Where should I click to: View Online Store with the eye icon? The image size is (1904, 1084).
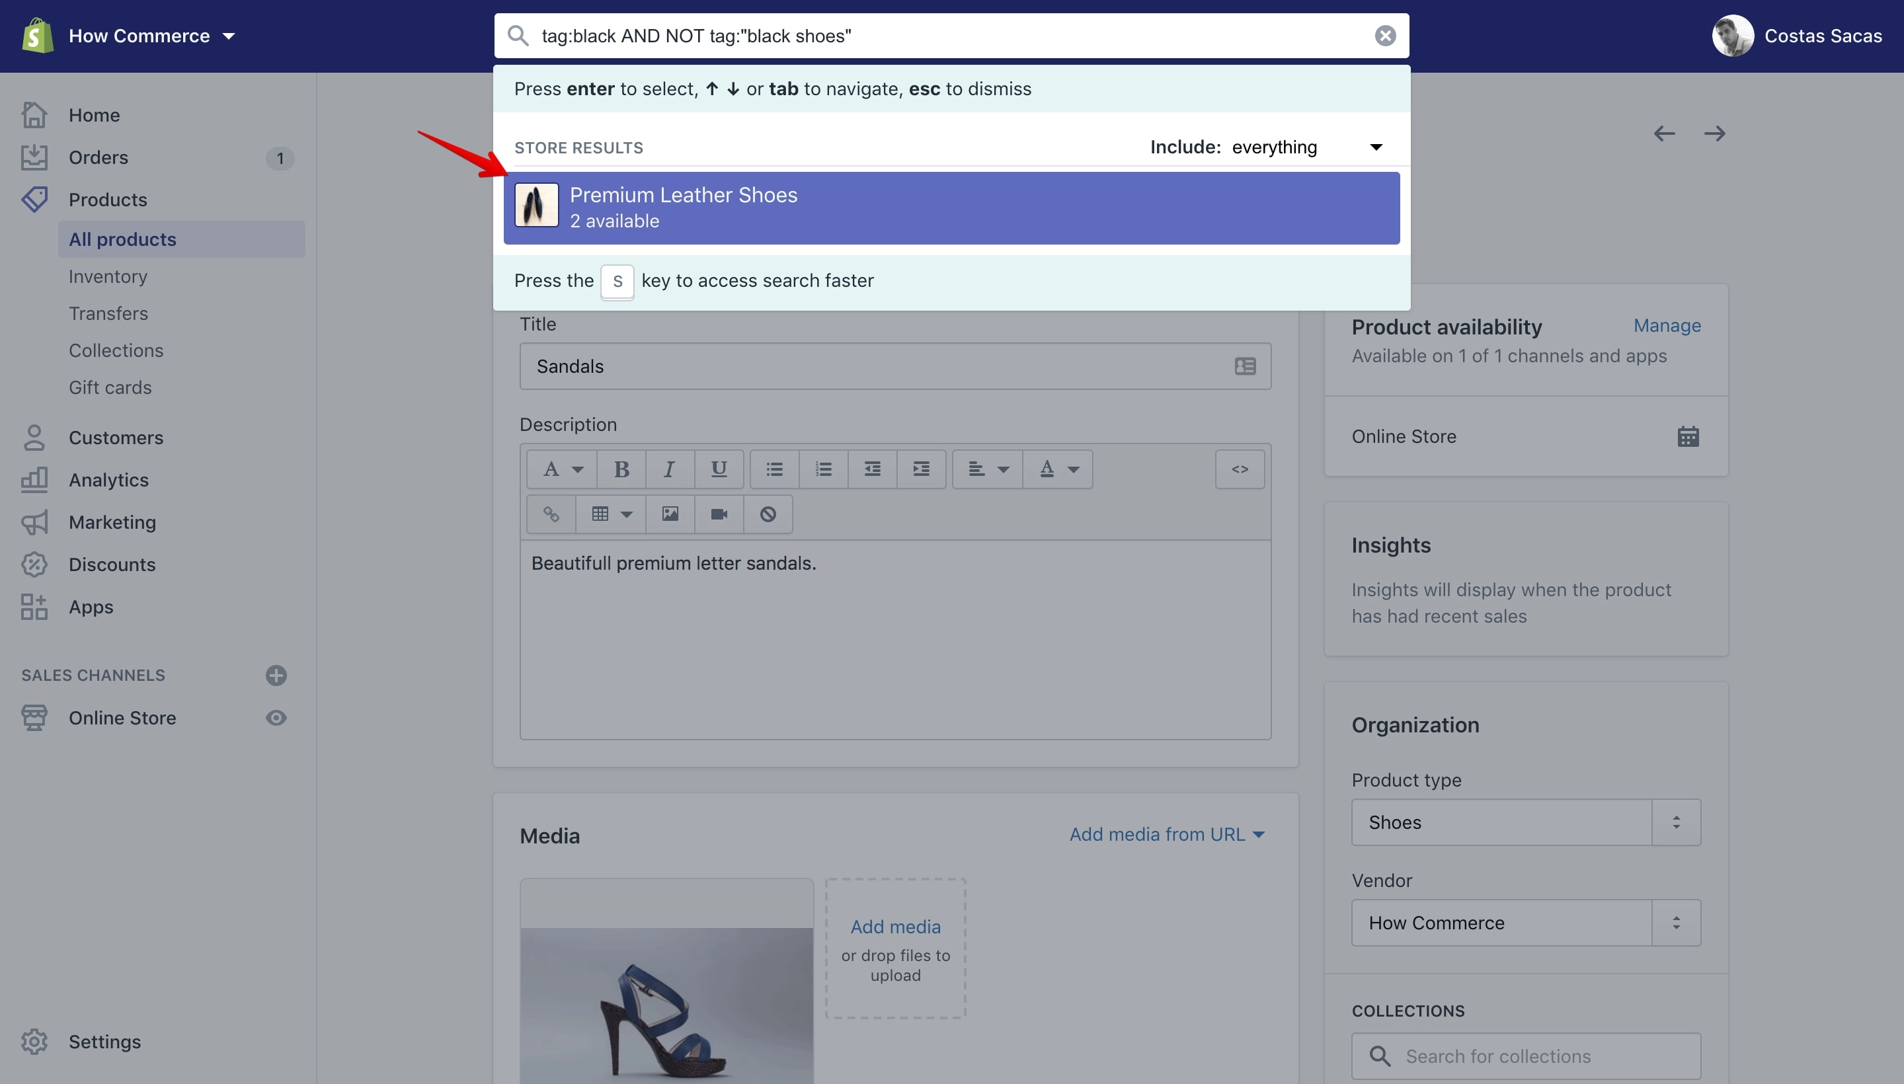point(276,718)
